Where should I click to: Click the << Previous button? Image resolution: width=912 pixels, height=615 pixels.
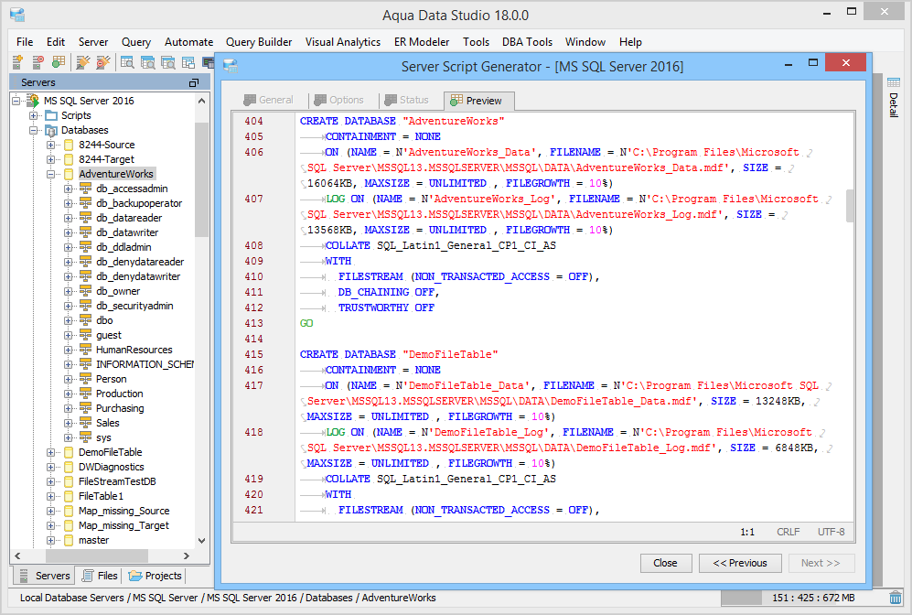coord(739,563)
